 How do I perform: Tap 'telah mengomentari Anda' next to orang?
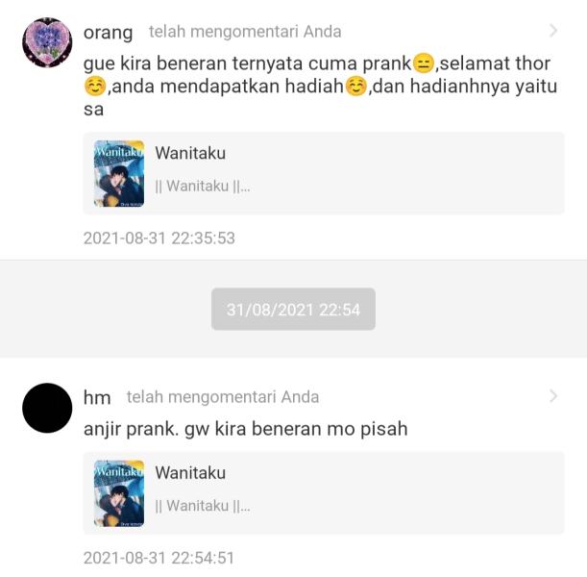[x=245, y=32]
